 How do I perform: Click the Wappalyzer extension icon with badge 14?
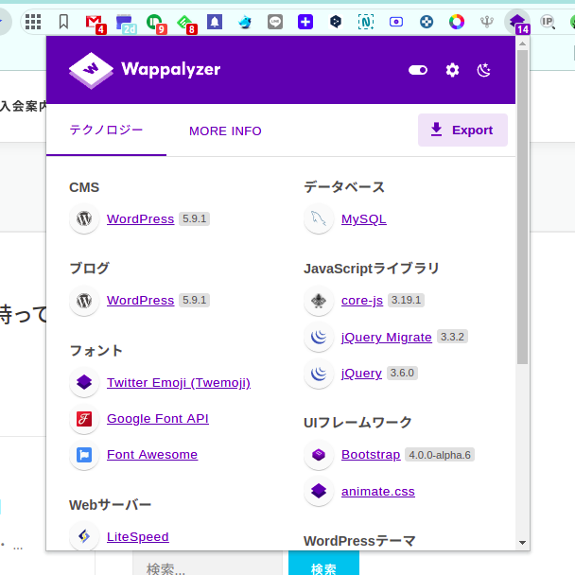point(517,23)
